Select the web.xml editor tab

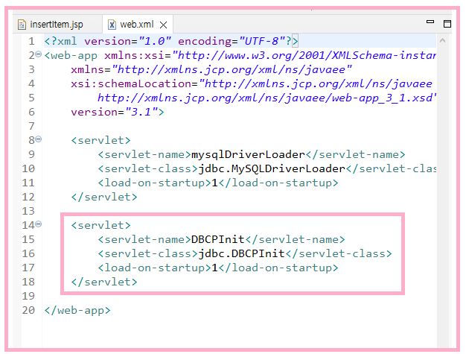(x=137, y=25)
